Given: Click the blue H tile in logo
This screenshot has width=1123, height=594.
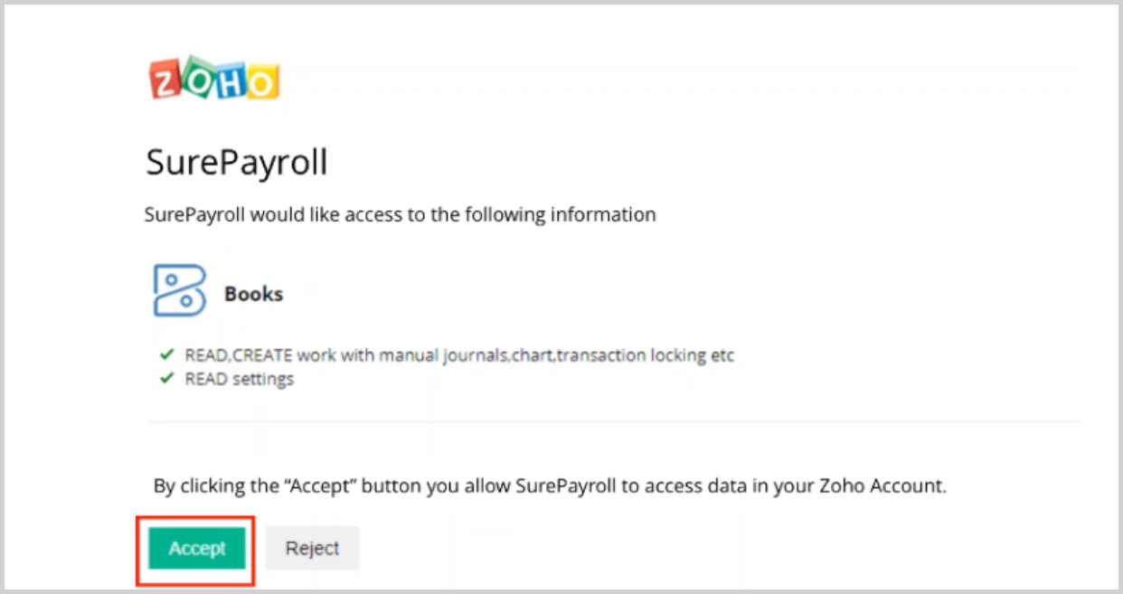Looking at the screenshot, I should point(230,78).
